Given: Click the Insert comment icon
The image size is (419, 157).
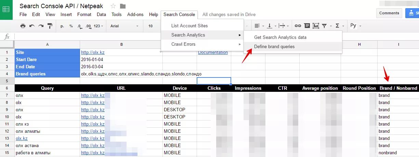Looking at the screenshot, I should (307, 26).
